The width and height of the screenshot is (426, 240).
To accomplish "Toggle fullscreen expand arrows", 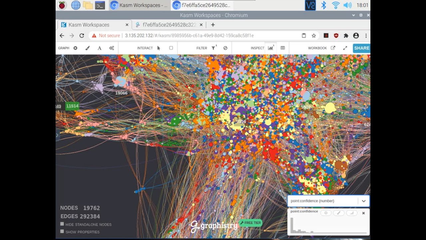I will [345, 48].
